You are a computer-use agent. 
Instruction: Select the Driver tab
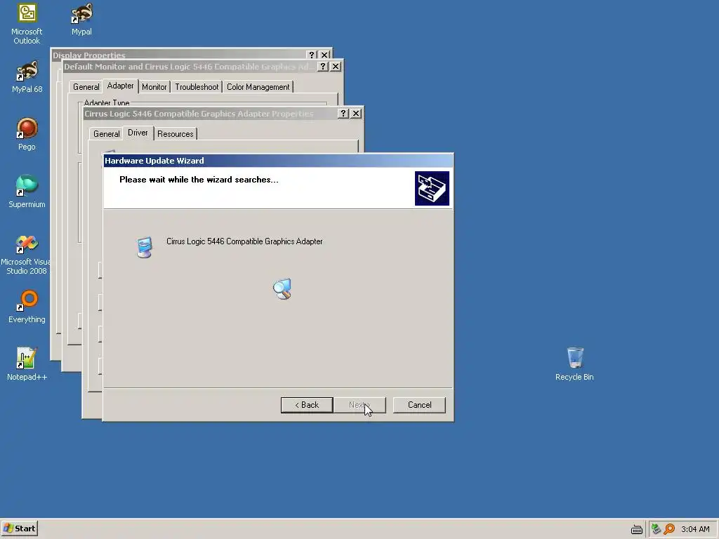[138, 133]
